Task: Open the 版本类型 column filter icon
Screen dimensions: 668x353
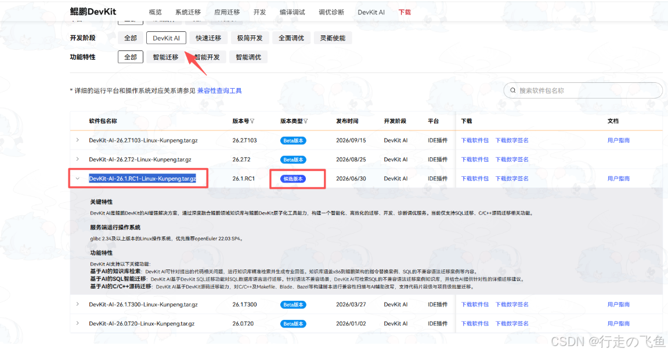Action: click(x=305, y=121)
